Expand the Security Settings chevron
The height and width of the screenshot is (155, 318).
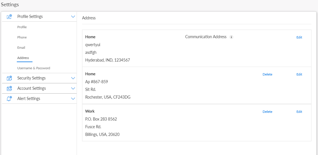73,78
